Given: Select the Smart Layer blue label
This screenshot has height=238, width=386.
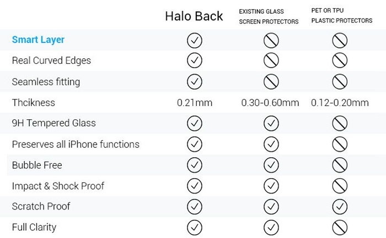Looking at the screenshot, I should 38,40.
